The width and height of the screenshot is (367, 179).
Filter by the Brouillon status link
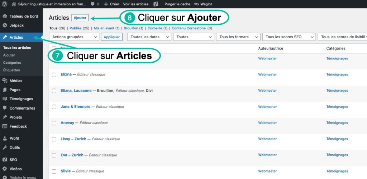131,28
